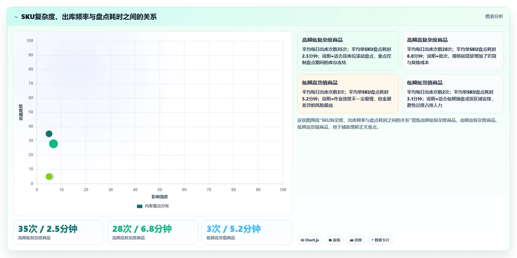Click the large green bubble at 28
The width and height of the screenshot is (517, 258).
click(54, 144)
